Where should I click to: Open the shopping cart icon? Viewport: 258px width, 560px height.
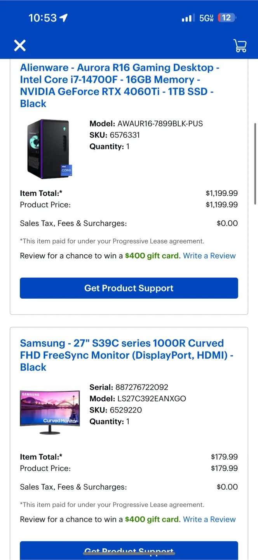(240, 45)
